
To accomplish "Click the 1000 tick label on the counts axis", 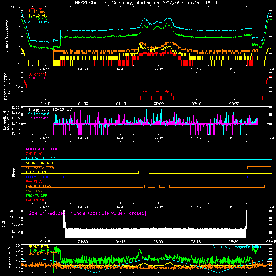I will click(15, 7).
